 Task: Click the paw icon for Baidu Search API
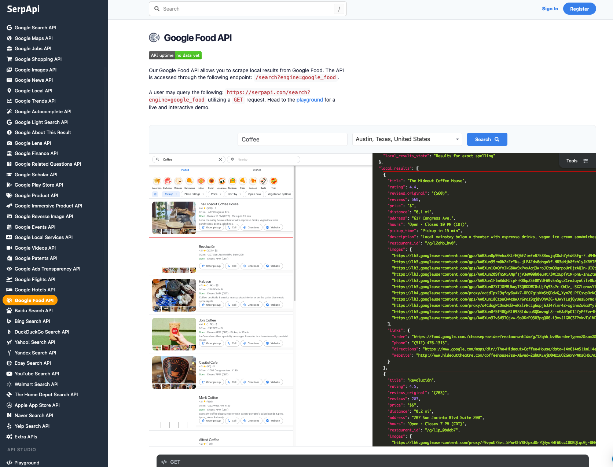point(10,310)
